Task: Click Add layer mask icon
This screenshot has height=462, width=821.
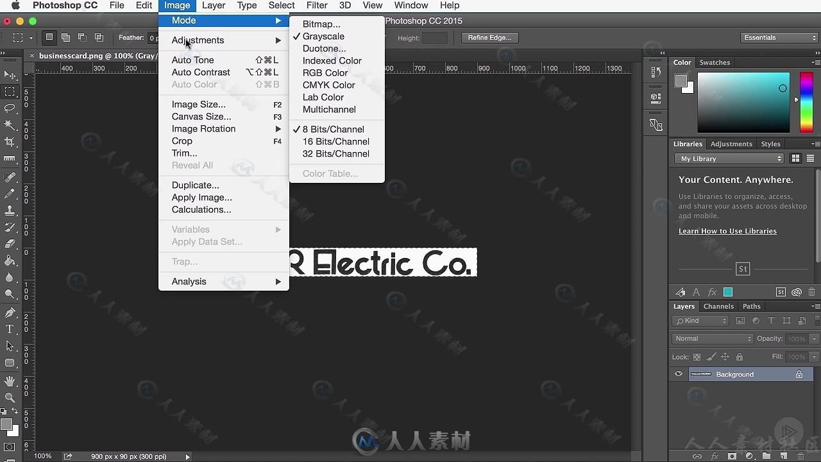Action: pos(732,456)
